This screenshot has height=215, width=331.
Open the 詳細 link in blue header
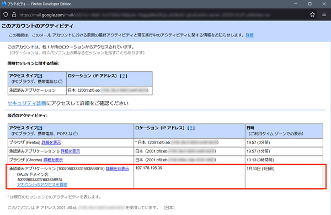[249, 35]
